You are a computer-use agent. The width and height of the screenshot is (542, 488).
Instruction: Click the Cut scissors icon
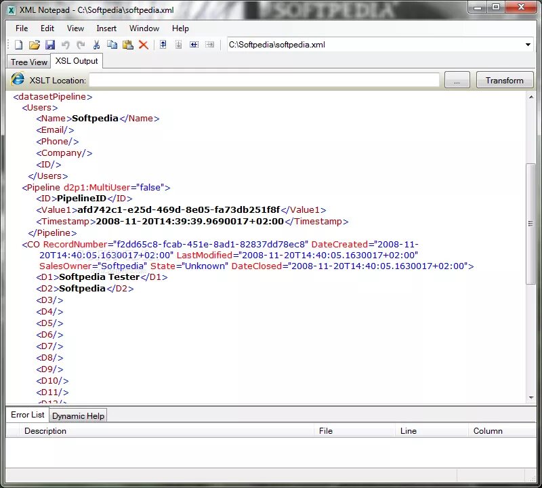(x=96, y=45)
